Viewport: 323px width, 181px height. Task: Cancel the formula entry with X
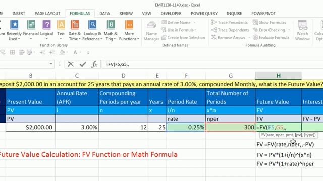point(71,64)
